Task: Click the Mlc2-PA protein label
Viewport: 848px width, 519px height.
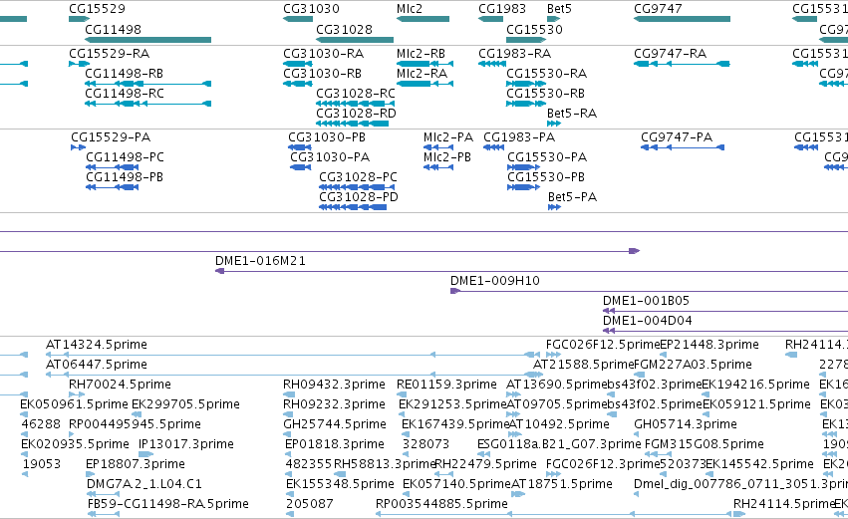Action: click(x=448, y=137)
